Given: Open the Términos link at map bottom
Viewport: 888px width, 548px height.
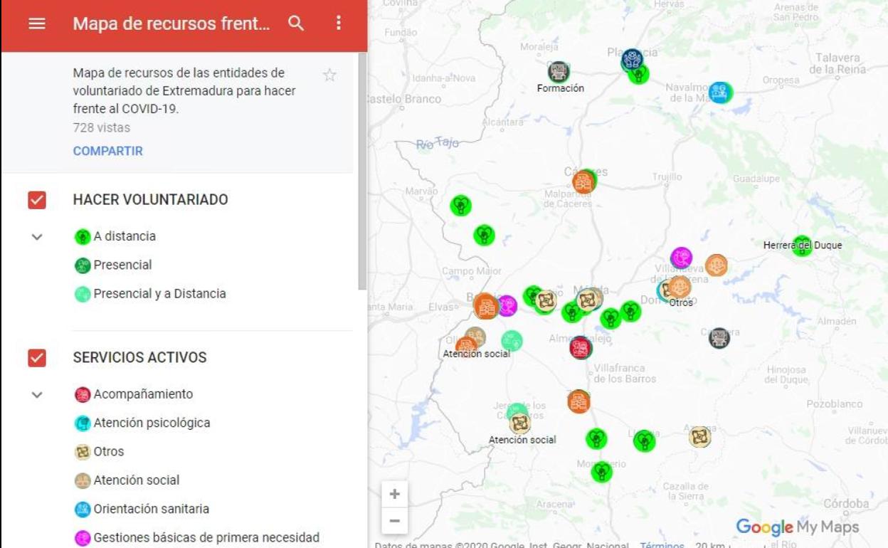Looking at the screenshot, I should (x=662, y=544).
